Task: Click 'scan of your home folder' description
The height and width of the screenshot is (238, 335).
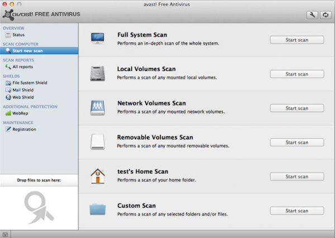Action: point(156,180)
